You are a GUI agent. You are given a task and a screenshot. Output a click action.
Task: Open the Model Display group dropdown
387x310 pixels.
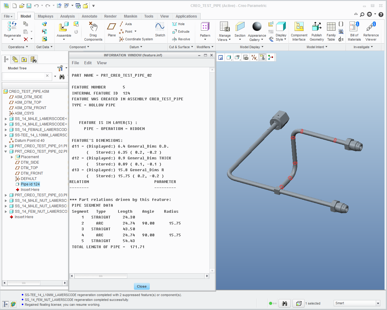coord(252,47)
